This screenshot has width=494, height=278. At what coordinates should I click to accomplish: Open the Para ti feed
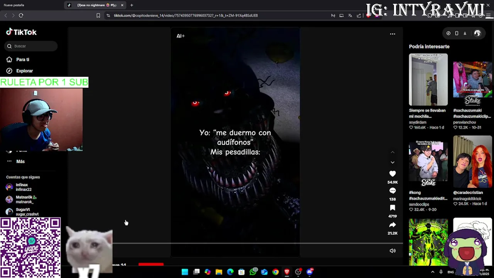pos(23,59)
